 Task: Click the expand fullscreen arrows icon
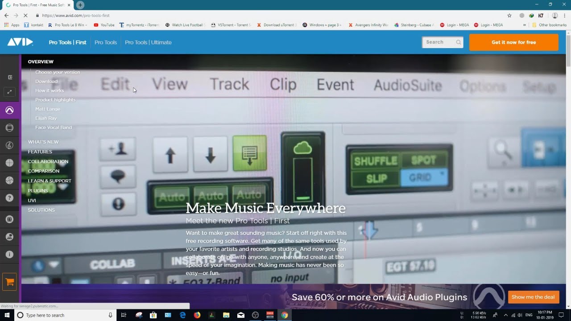[x=10, y=92]
